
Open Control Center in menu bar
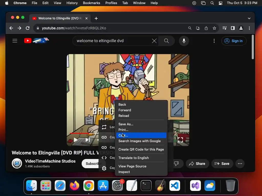[x=221, y=3]
